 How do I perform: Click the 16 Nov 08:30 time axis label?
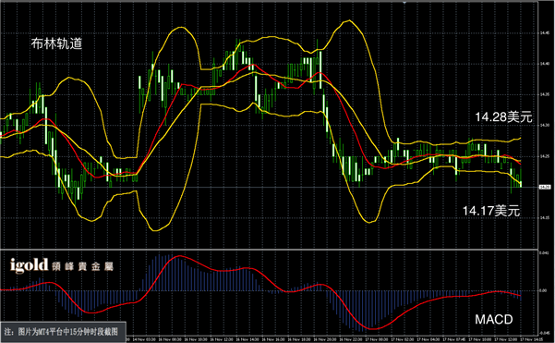coord(170,339)
